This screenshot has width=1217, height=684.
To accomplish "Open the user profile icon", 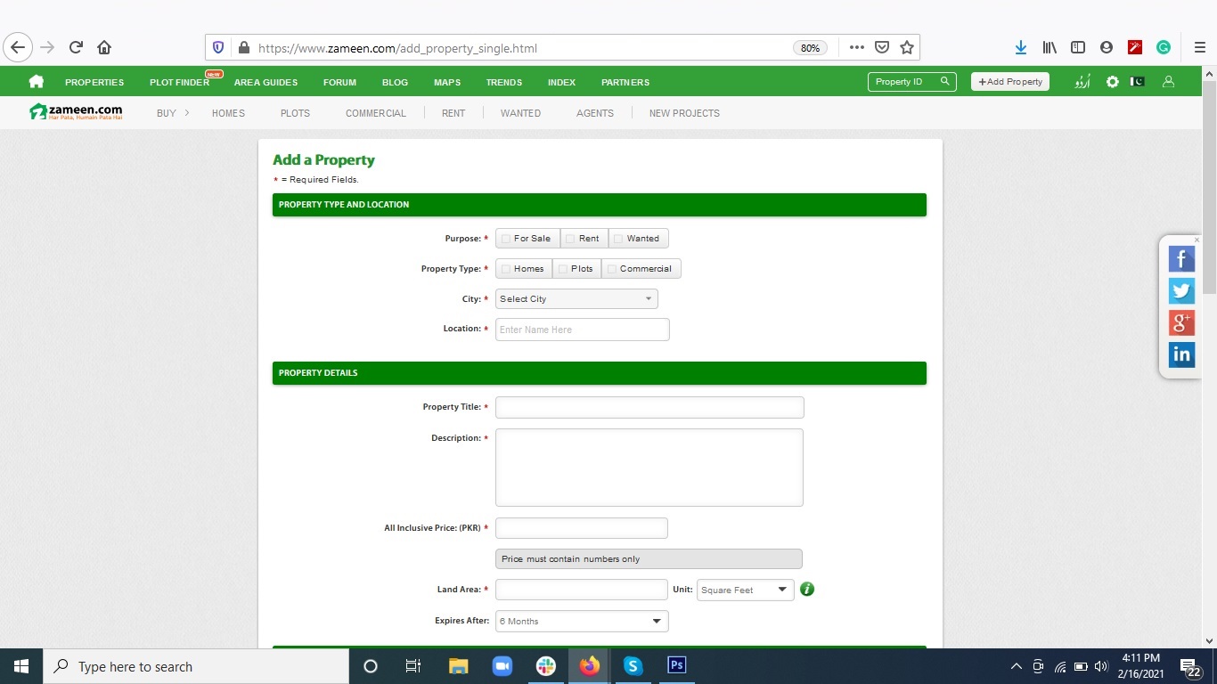I will [1168, 81].
